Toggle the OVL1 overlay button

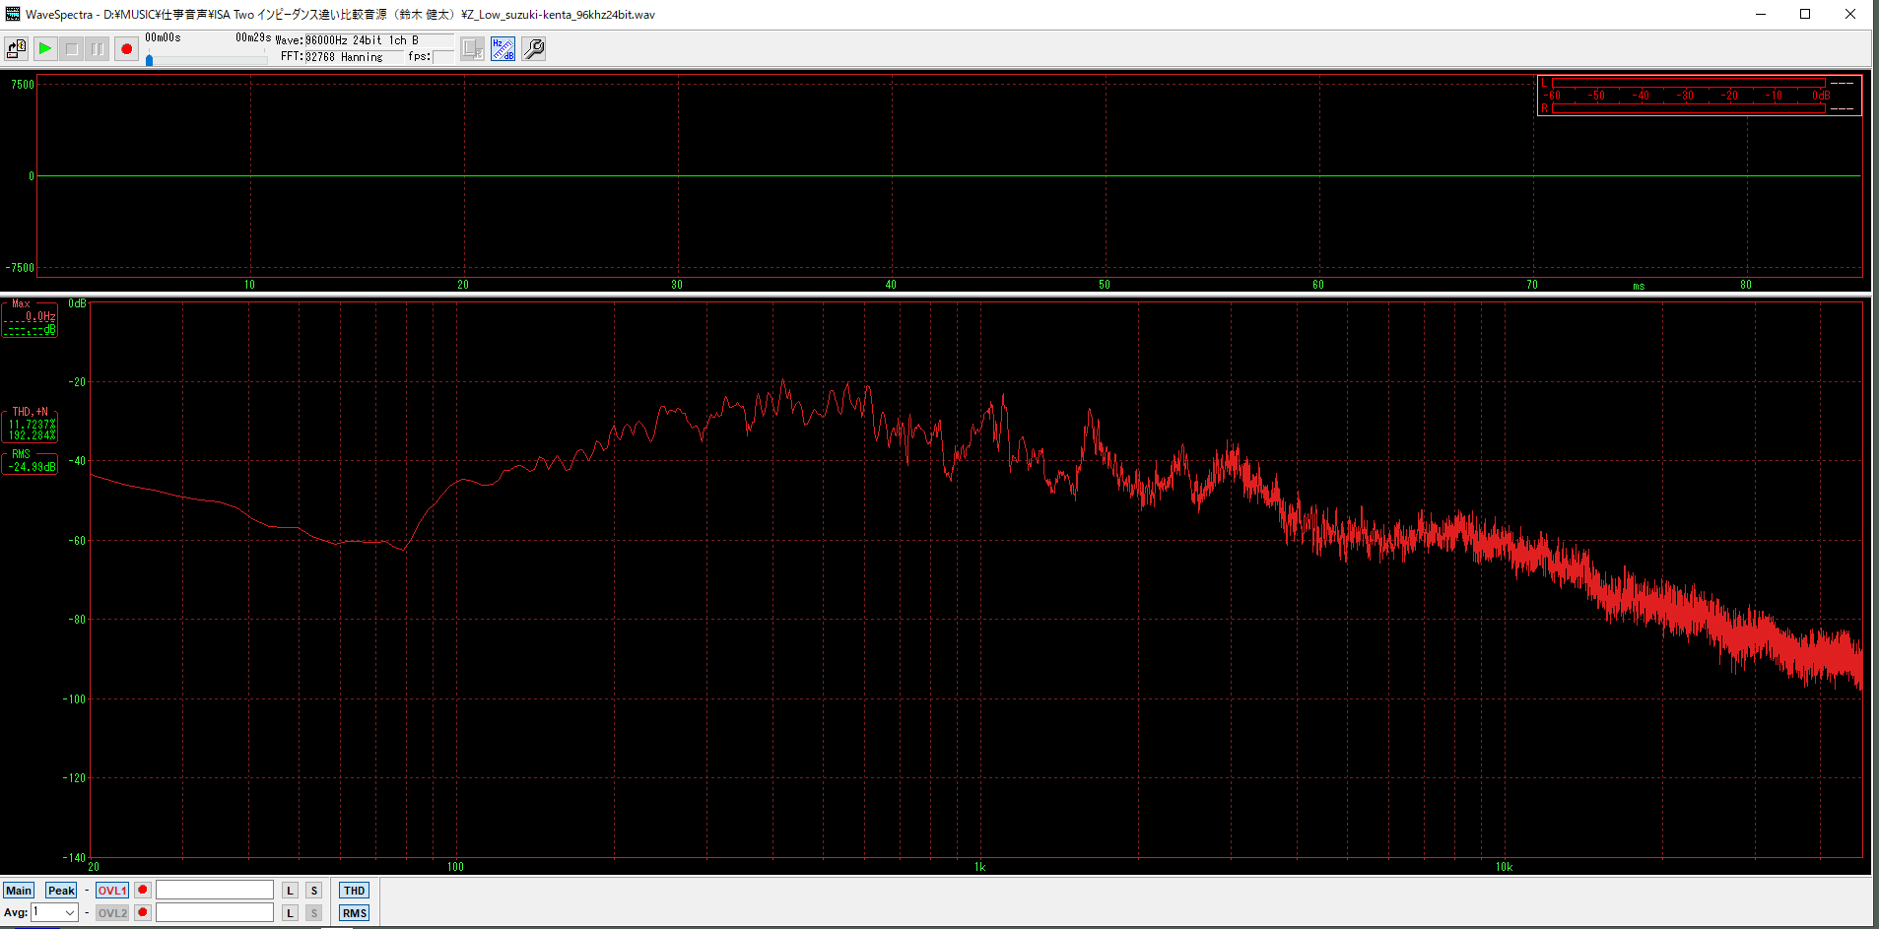click(112, 891)
